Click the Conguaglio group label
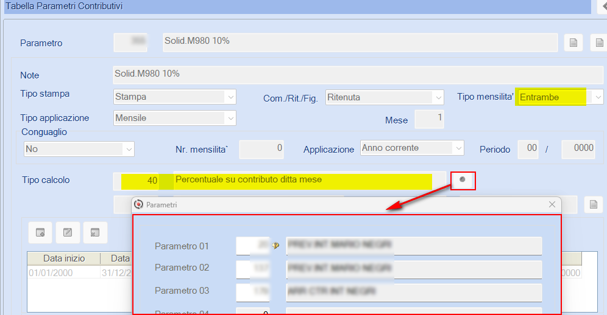Viewport: 607px width, 315px height. pos(44,132)
